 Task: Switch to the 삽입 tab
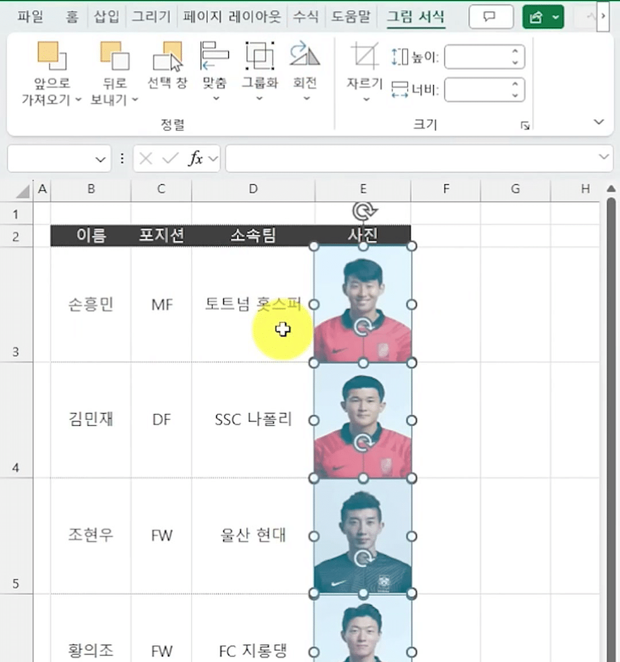[x=107, y=17]
